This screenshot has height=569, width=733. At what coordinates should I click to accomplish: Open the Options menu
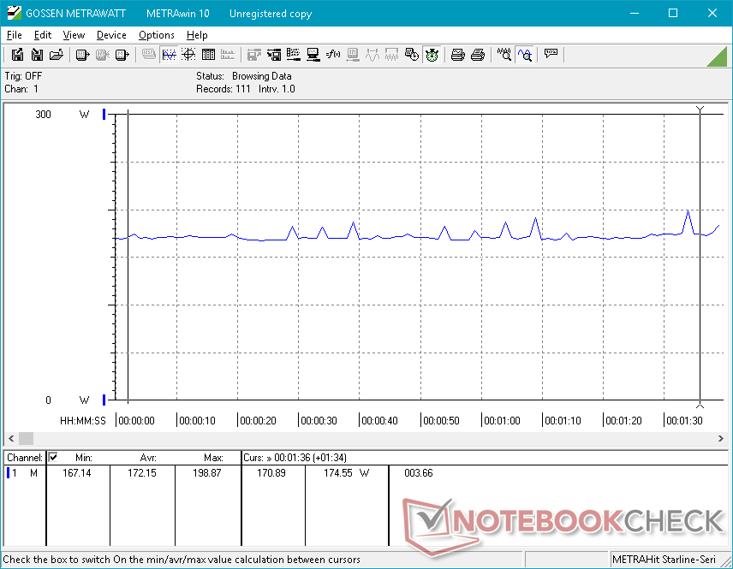click(x=156, y=35)
